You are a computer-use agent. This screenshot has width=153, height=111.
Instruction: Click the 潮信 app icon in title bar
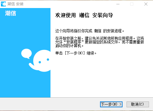point(3,4)
